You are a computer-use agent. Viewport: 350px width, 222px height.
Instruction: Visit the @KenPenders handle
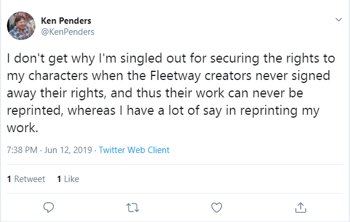coord(68,32)
